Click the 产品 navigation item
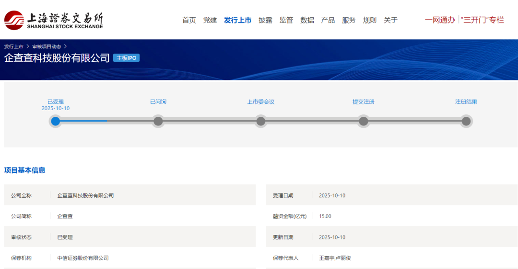The width and height of the screenshot is (518, 269). pyautogui.click(x=328, y=20)
